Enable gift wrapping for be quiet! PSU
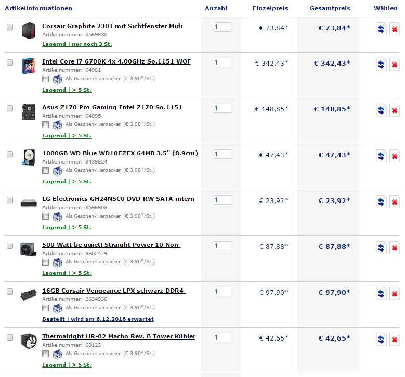Screen dimensions: 405x377 [45, 262]
